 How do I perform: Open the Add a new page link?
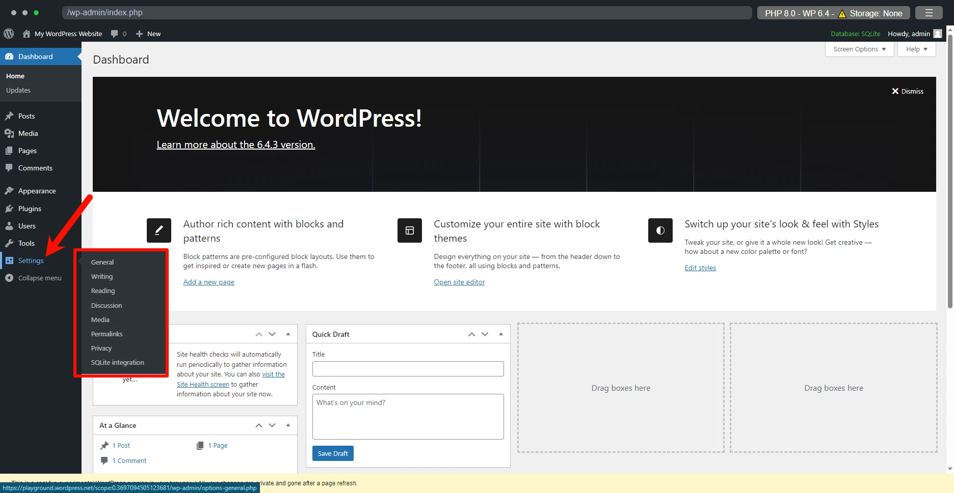coord(208,282)
